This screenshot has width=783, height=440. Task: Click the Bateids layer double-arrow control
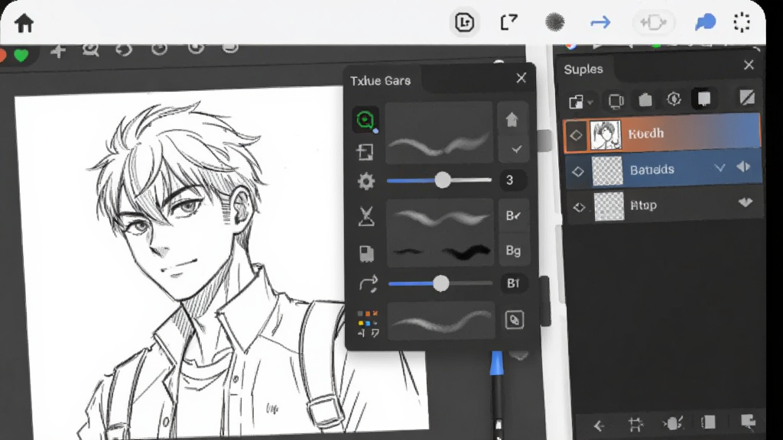pyautogui.click(x=743, y=167)
